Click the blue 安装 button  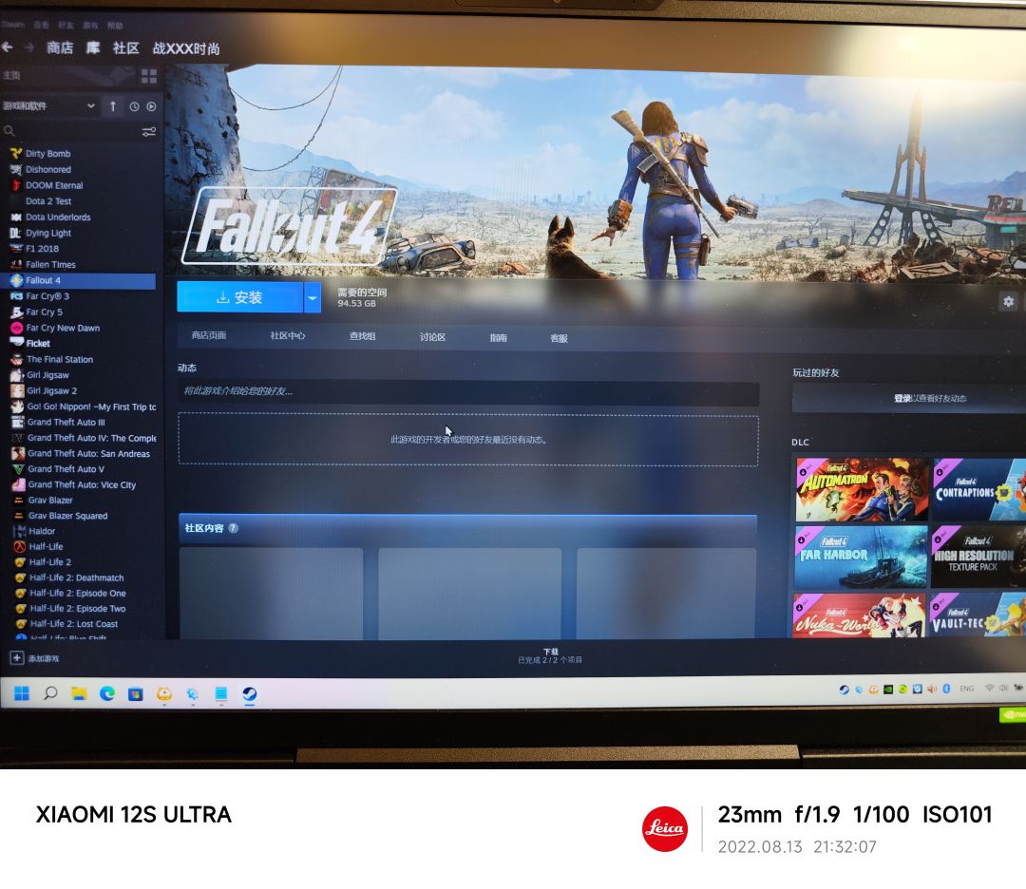coord(239,297)
